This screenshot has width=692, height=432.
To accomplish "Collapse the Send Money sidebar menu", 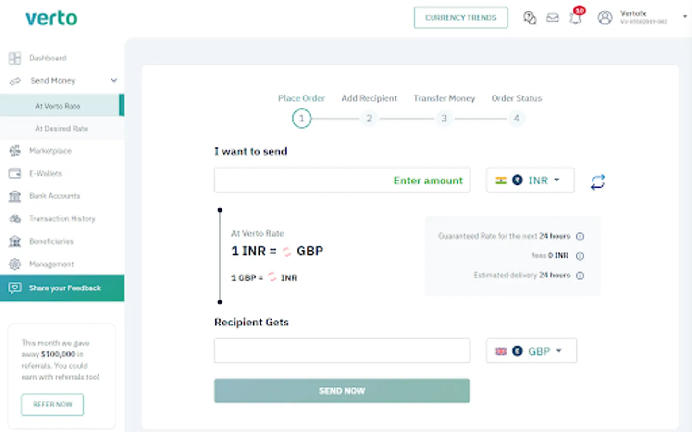I will pyautogui.click(x=114, y=80).
